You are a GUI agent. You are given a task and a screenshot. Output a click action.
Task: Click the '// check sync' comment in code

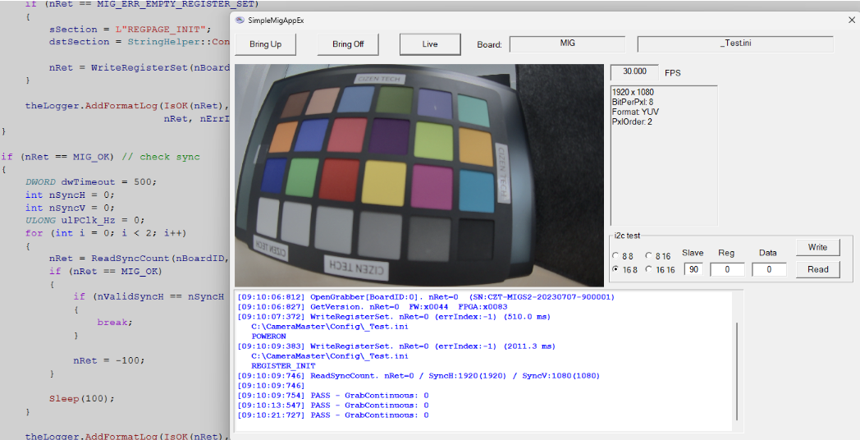point(161,157)
